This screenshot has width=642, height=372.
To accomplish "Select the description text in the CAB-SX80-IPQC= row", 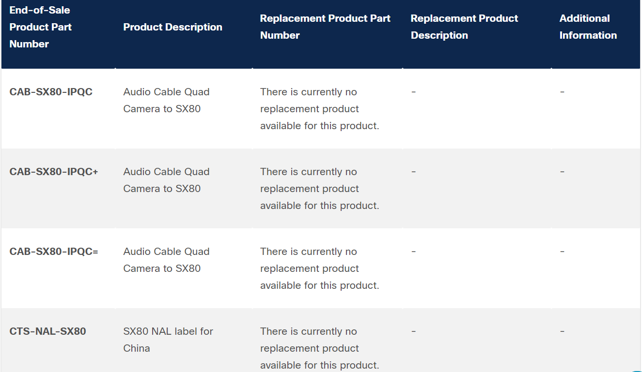I will pyautogui.click(x=166, y=260).
